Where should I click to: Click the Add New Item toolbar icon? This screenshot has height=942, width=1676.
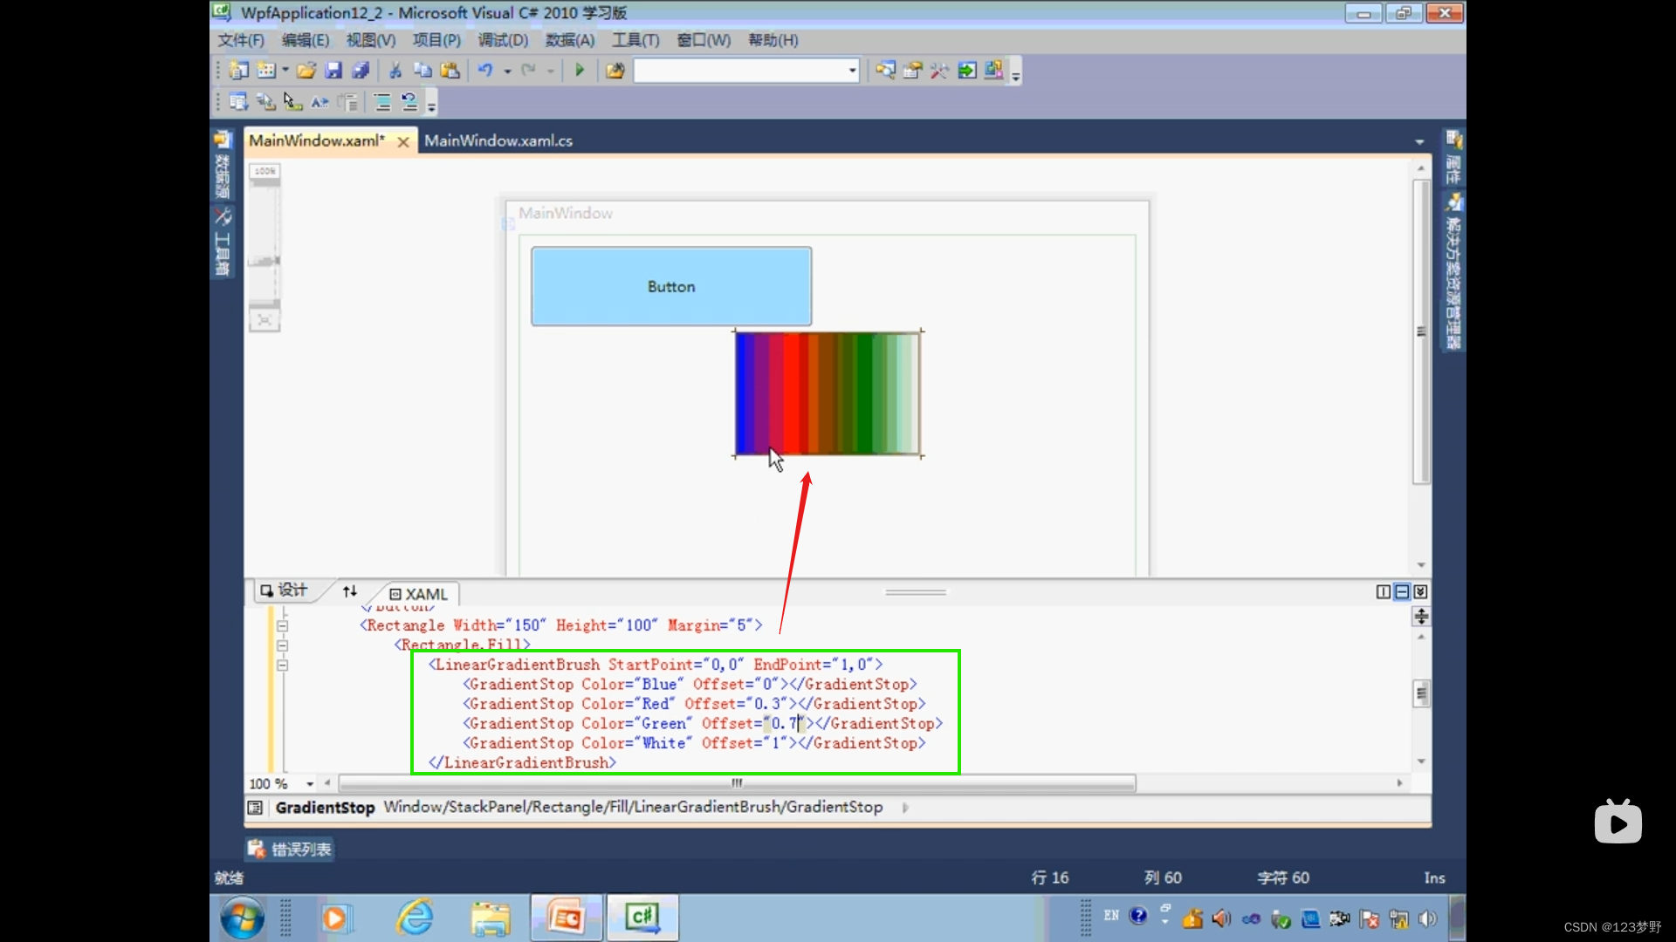pos(266,71)
